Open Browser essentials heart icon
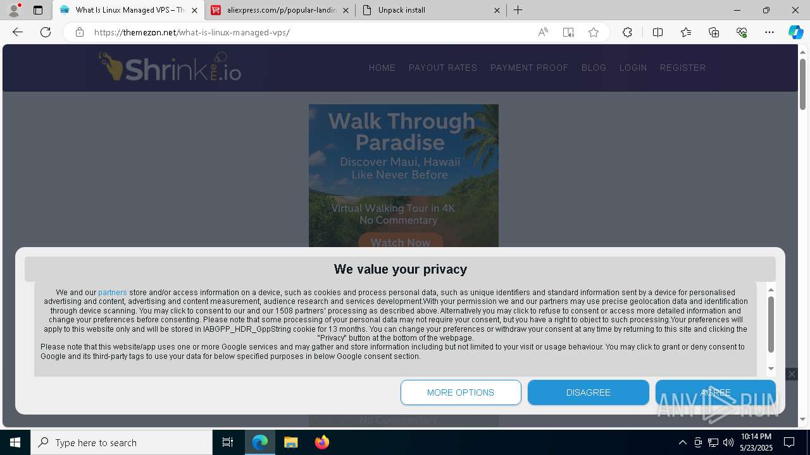Image resolution: width=810 pixels, height=455 pixels. click(742, 32)
